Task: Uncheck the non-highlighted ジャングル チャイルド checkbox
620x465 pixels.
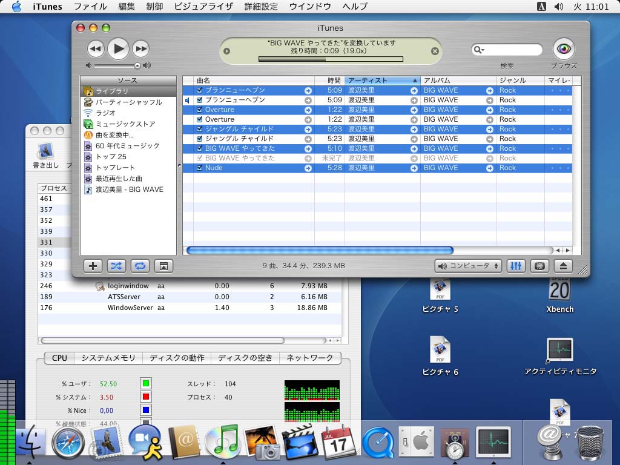Action: point(200,139)
